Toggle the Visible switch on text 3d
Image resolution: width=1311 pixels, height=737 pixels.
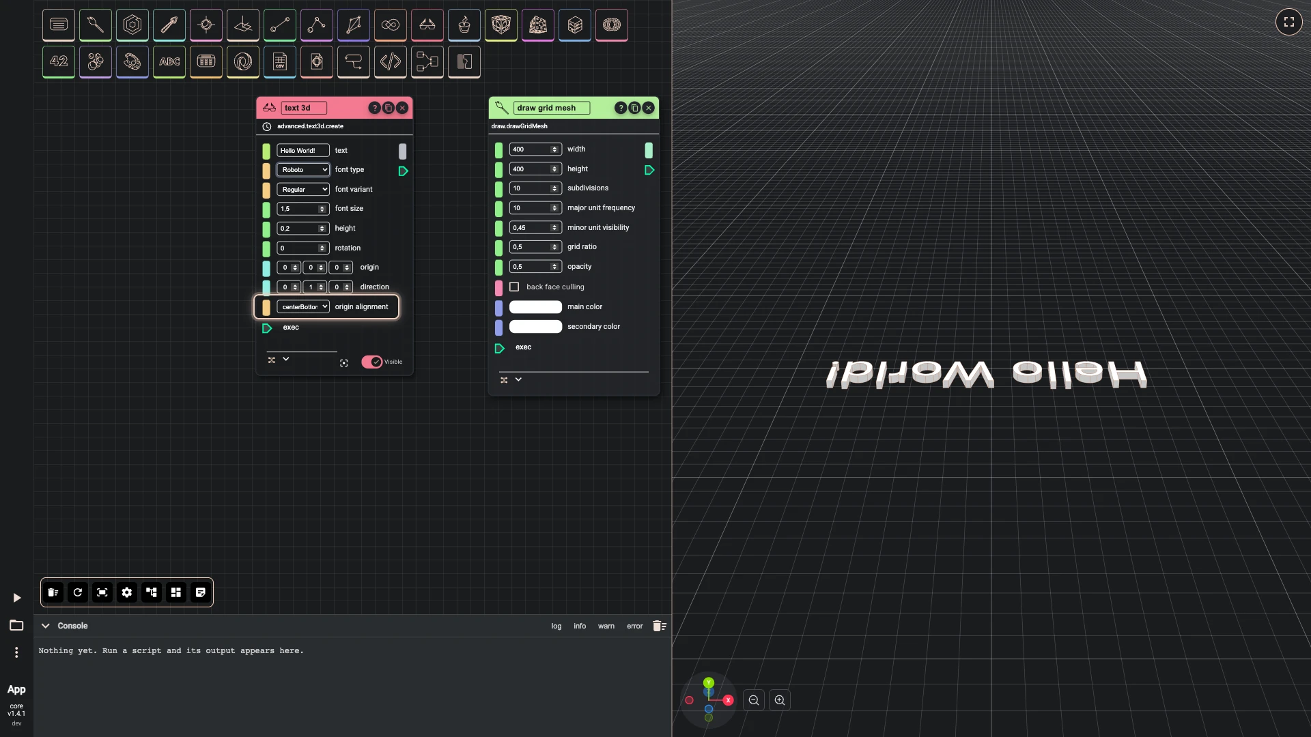pos(372,362)
